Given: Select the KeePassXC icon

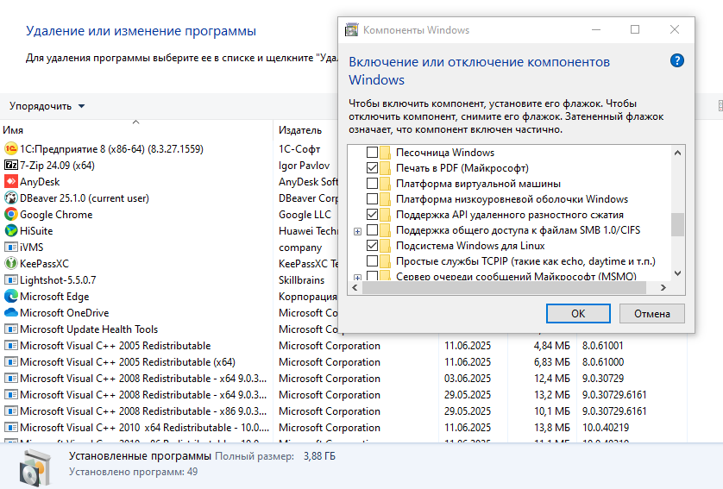Looking at the screenshot, I should tap(11, 263).
